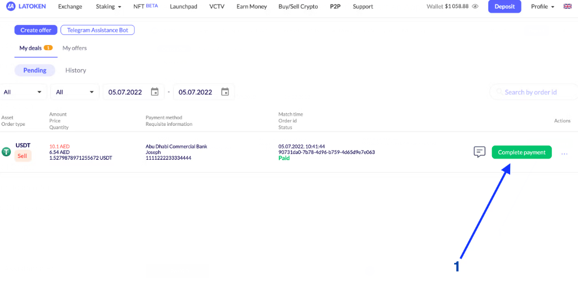Expand the Staking dropdown menu
The image size is (578, 281).
[x=108, y=7]
